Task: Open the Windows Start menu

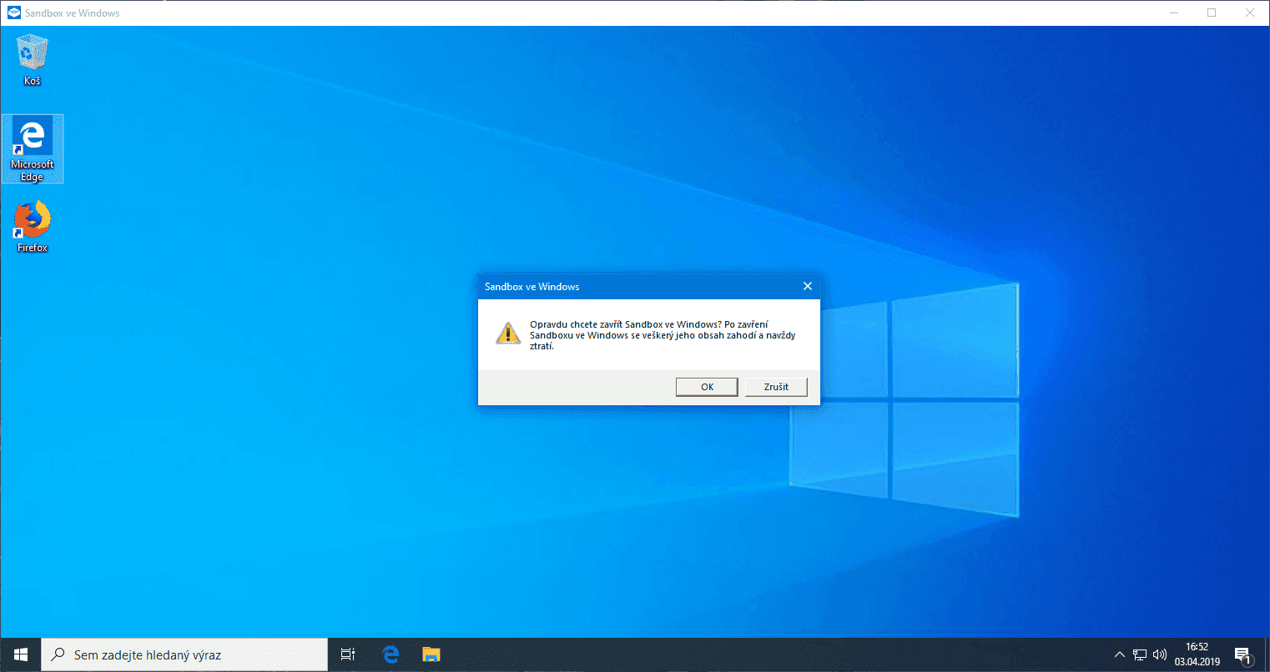Action: point(21,654)
